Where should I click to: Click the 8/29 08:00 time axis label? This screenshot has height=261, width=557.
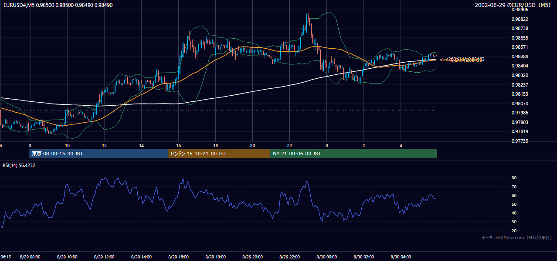pos(30,257)
